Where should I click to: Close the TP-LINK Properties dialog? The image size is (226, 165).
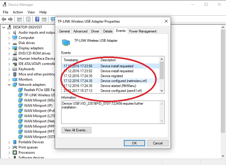tap(166, 21)
